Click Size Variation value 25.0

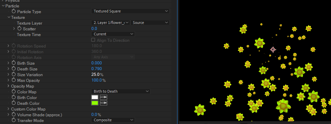pos(95,74)
